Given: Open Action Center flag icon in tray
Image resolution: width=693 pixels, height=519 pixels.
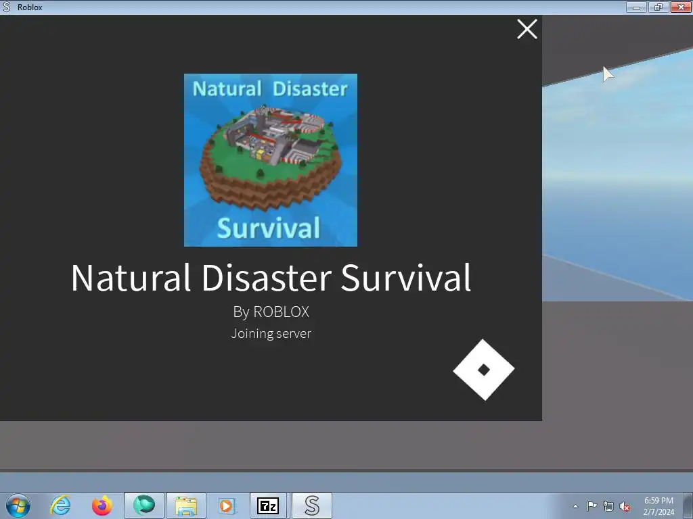Looking at the screenshot, I should point(591,506).
